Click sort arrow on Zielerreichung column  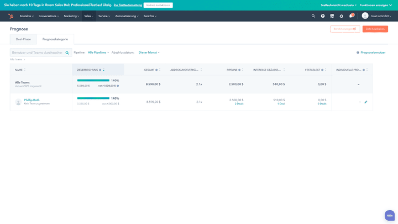click(x=103, y=70)
